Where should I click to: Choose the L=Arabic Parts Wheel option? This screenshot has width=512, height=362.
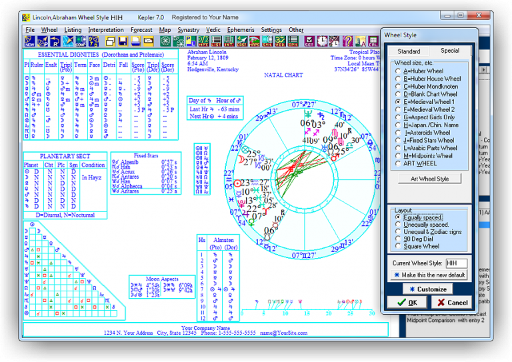398,148
